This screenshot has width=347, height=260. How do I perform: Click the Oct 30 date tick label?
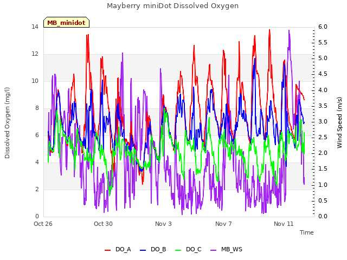(x=103, y=224)
